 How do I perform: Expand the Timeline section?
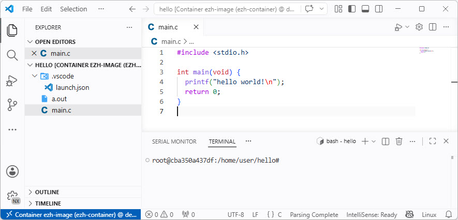83,203
